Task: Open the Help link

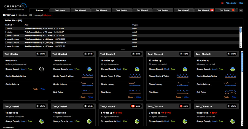Action: [x=241, y=3]
